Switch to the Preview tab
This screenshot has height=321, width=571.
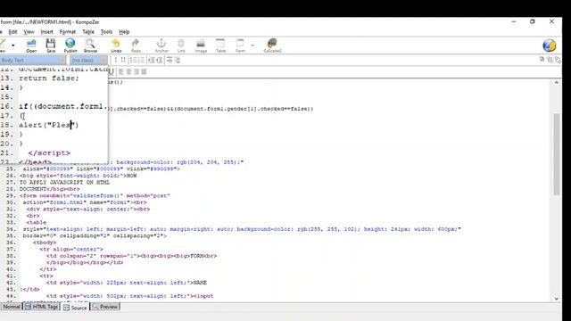click(105, 307)
